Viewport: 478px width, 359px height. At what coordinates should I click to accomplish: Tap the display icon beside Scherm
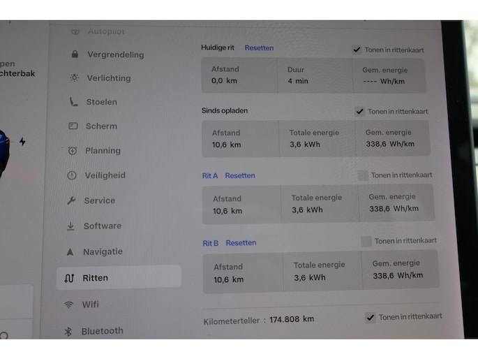click(x=73, y=126)
